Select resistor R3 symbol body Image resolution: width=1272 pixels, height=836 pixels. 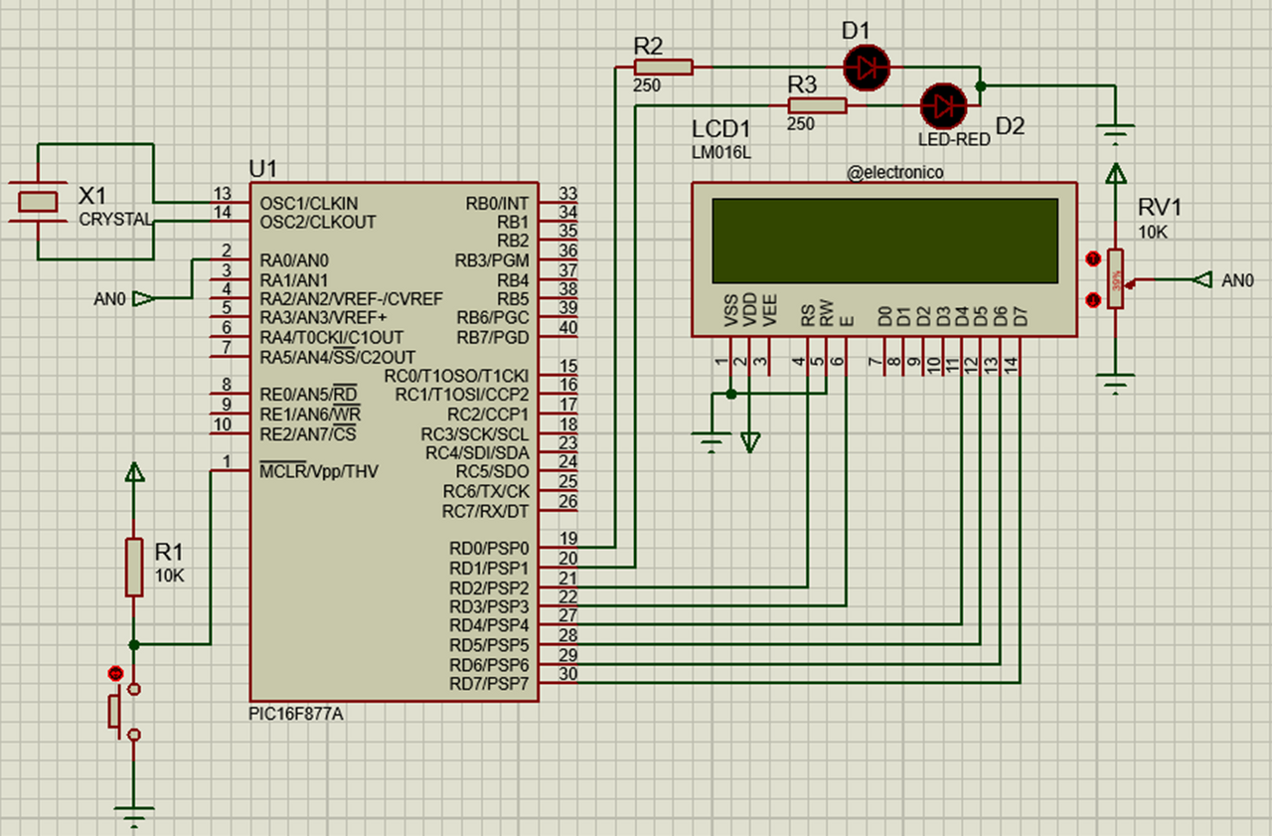coord(817,105)
